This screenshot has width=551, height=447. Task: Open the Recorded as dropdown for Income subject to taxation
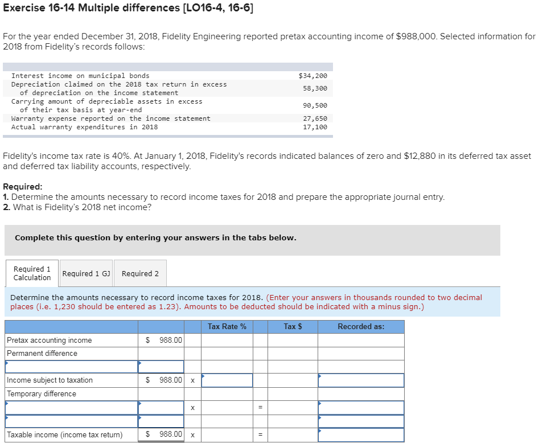(361, 380)
